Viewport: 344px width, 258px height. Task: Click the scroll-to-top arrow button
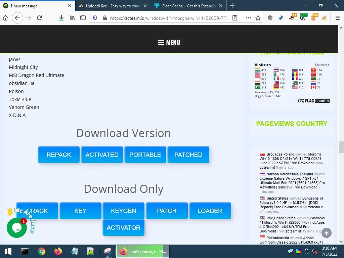(x=327, y=233)
